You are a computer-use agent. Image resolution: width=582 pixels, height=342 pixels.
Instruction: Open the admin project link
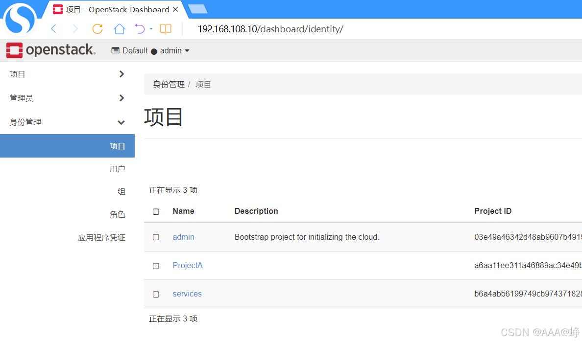[x=183, y=237]
